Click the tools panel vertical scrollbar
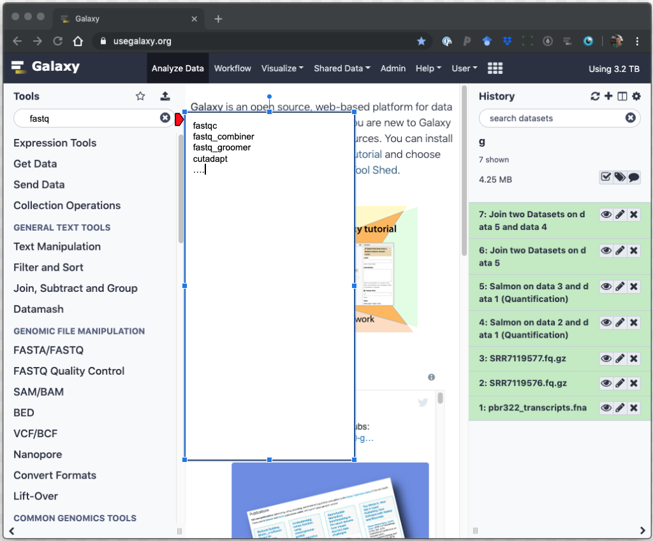653x541 pixels. (180, 188)
